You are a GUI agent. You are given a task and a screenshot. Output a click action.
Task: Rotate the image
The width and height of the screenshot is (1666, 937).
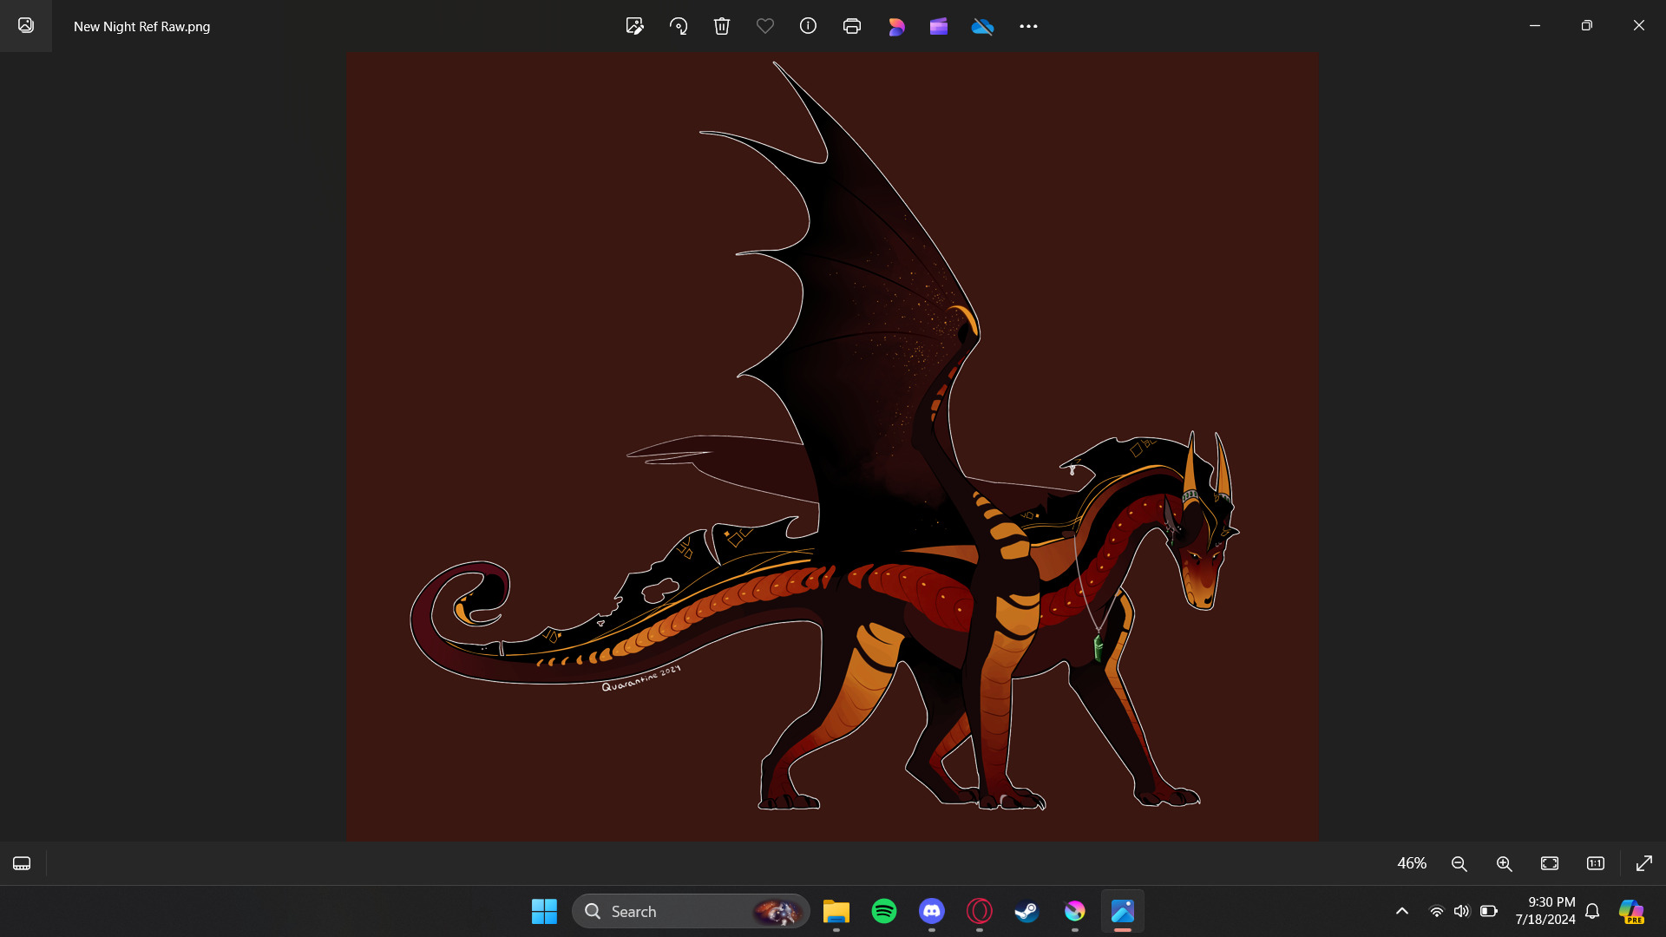pyautogui.click(x=679, y=26)
